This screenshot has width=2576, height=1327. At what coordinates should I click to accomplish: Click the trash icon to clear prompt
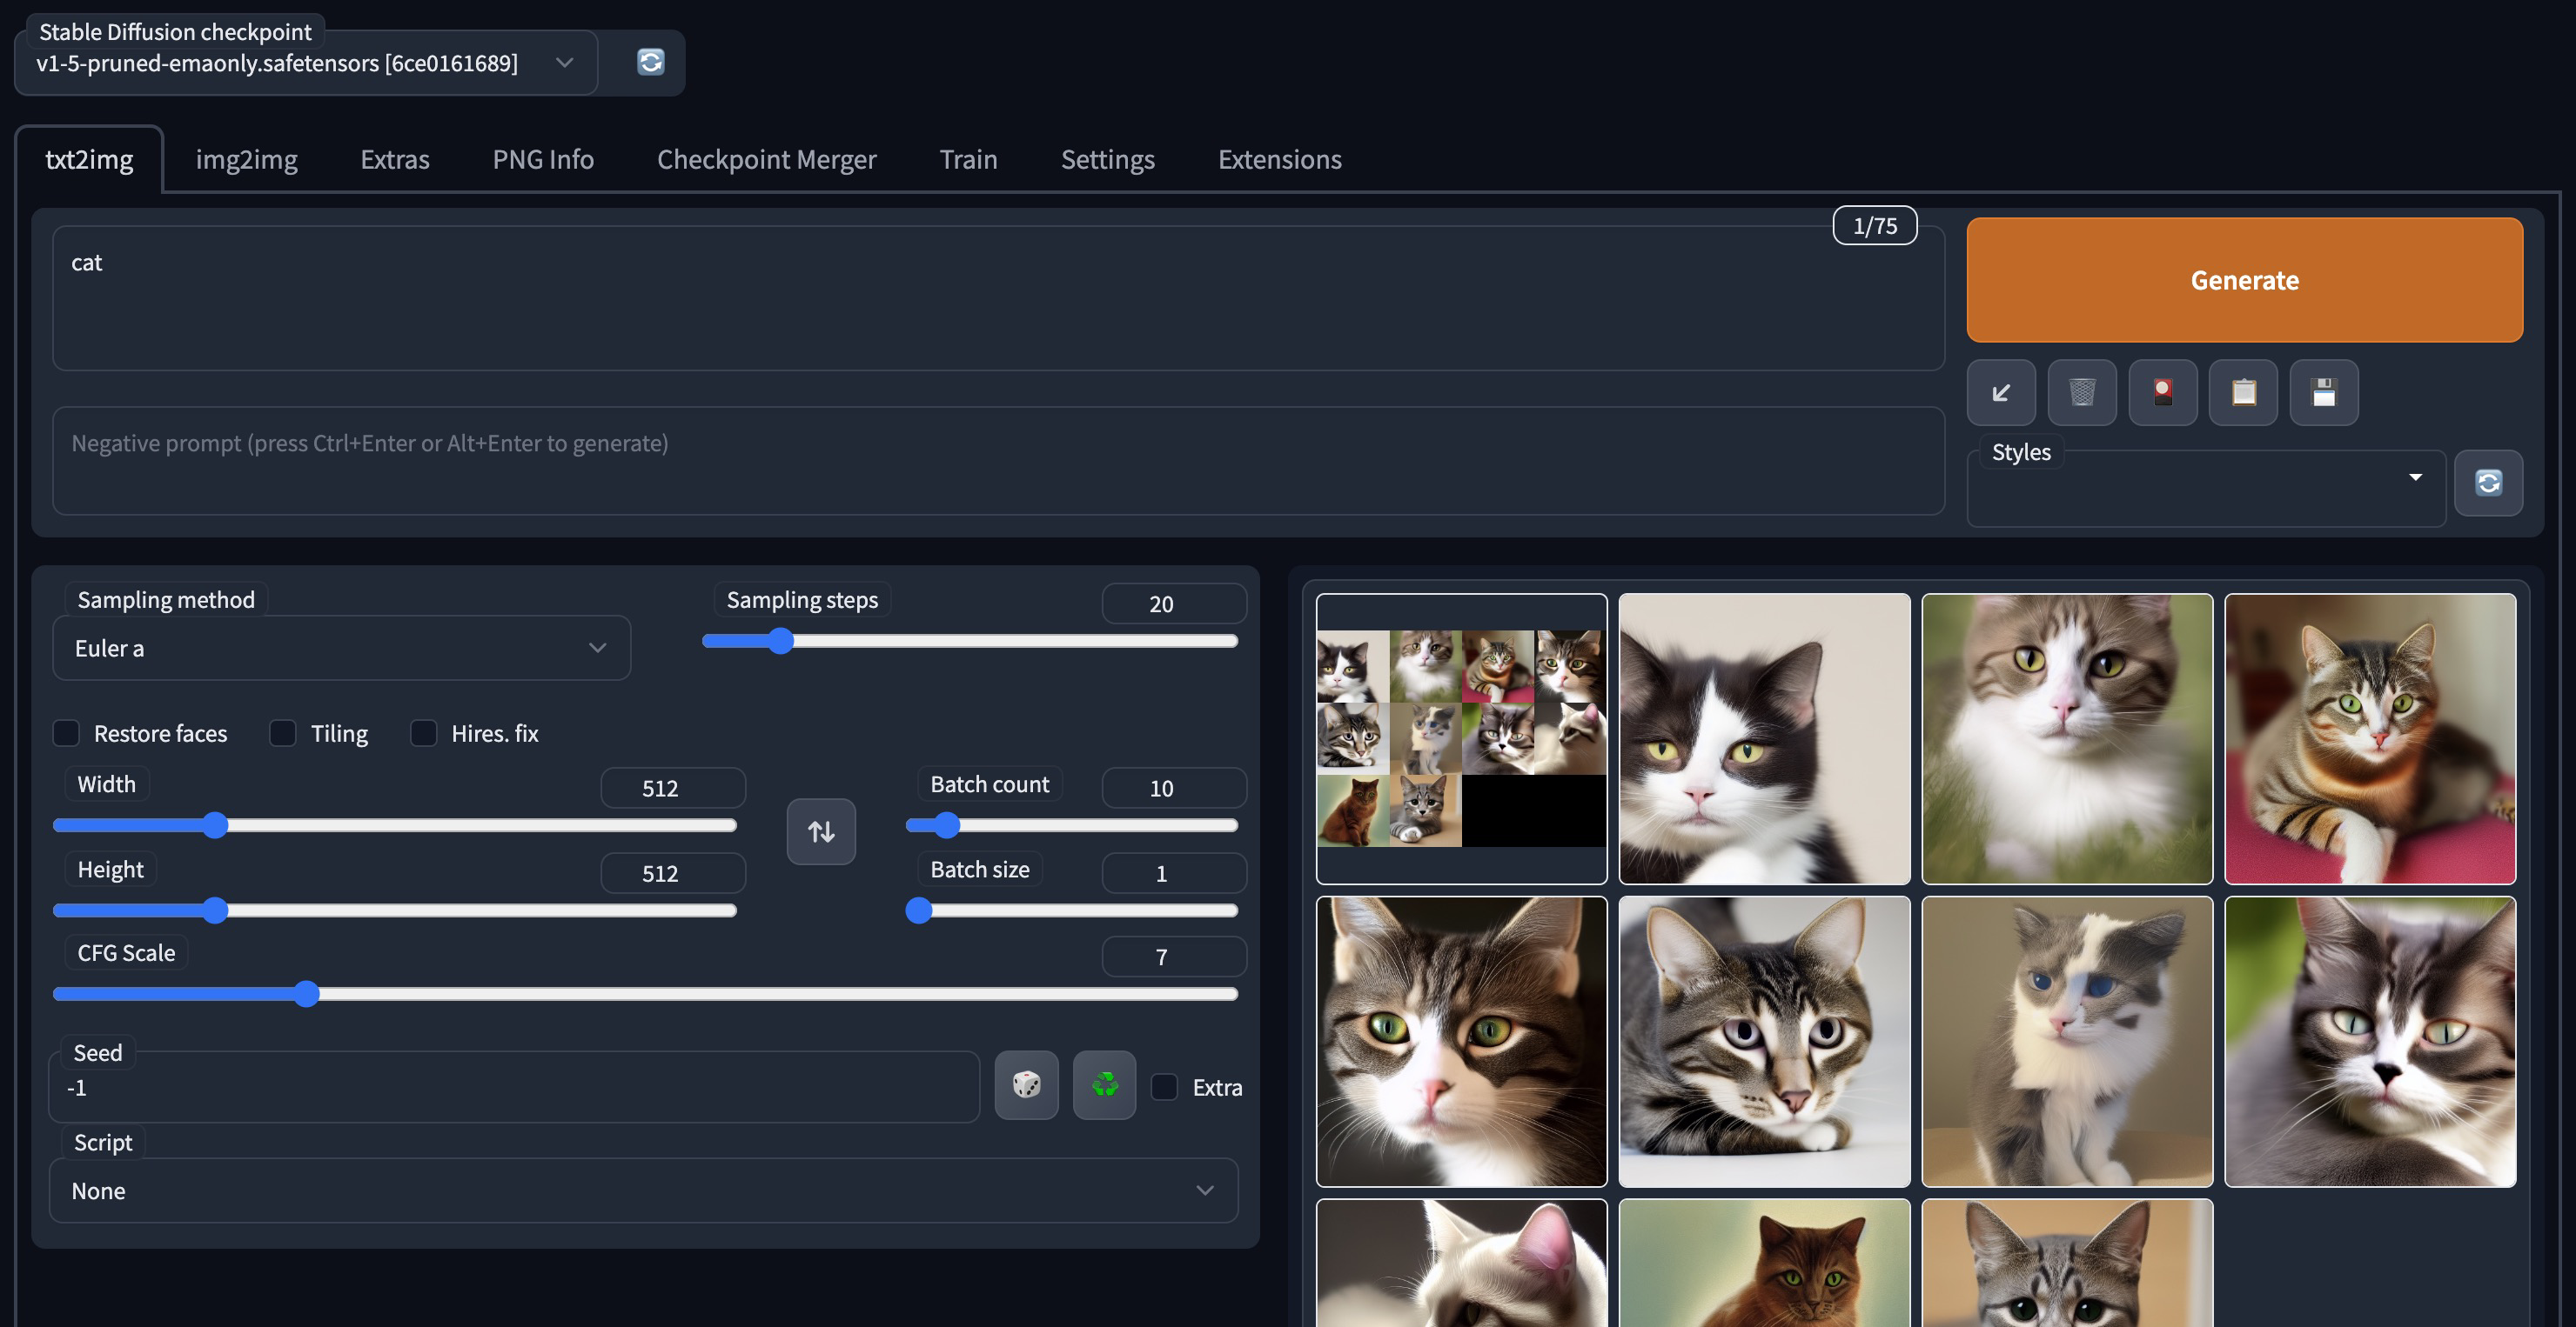(2082, 393)
